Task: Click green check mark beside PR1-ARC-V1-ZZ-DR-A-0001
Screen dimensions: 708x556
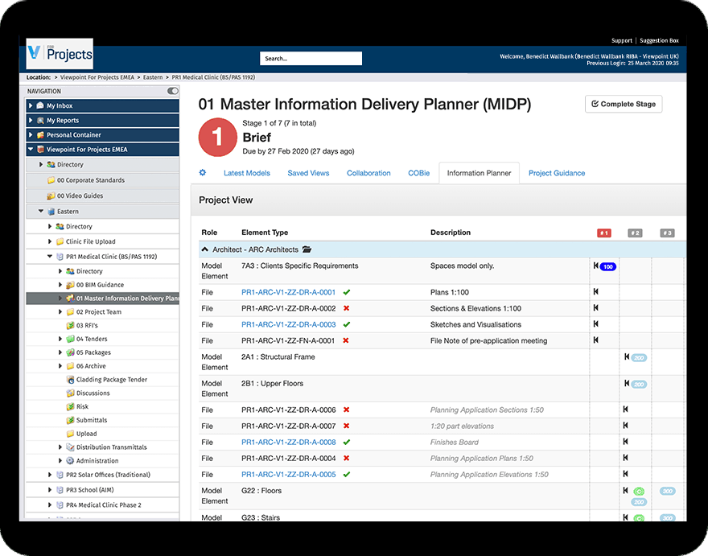Action: (346, 292)
